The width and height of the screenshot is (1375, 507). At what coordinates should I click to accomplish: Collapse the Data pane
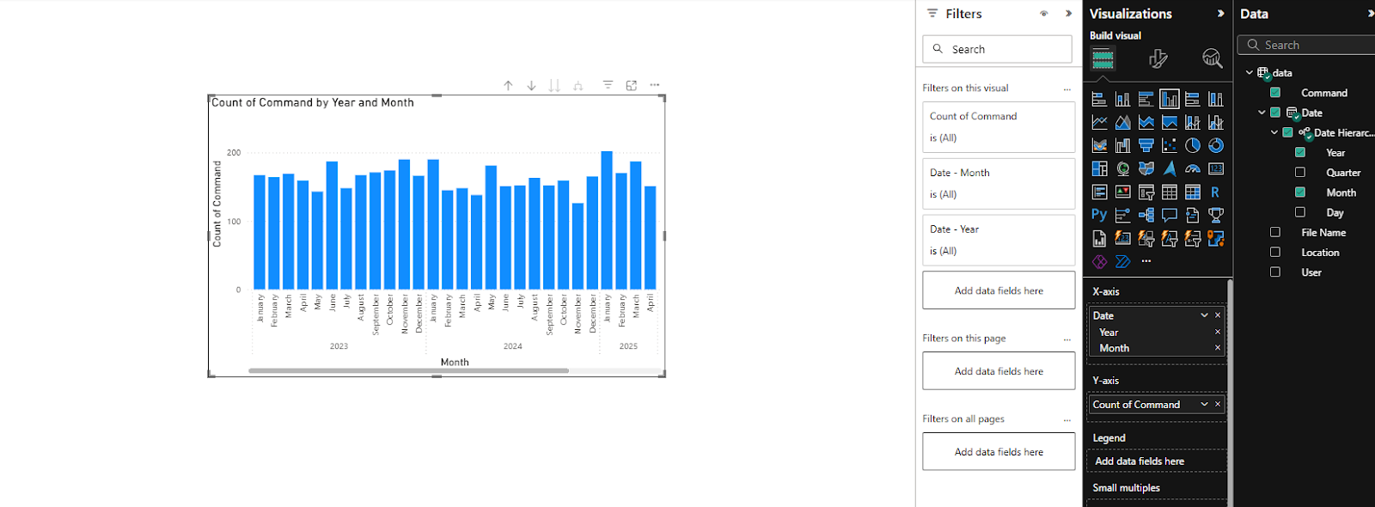pyautogui.click(x=1370, y=14)
